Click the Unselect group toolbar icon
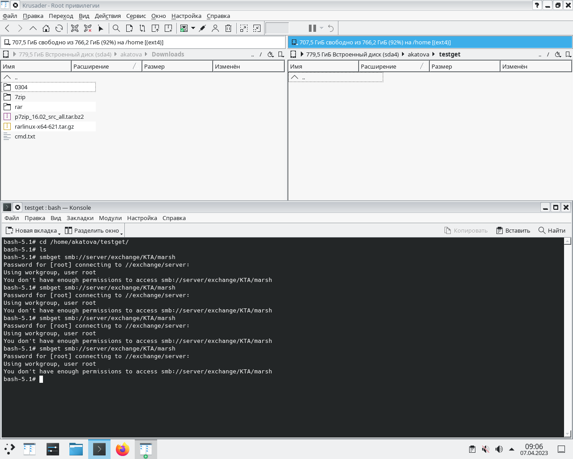The image size is (573, 459). point(88,28)
